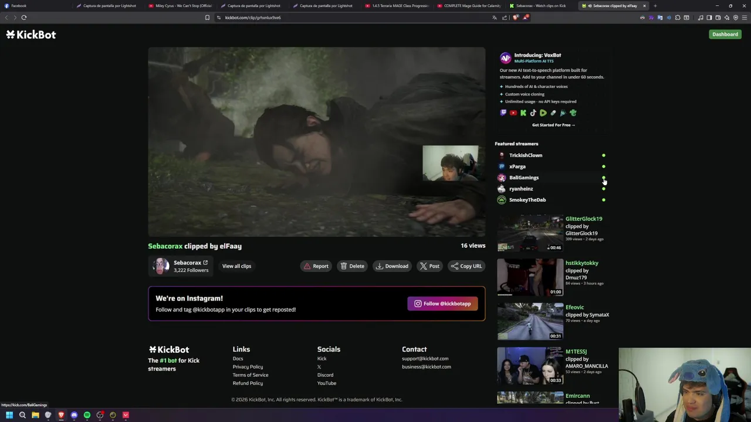Open hstikkytokky clip thumbnail
751x422 pixels.
[x=530, y=277]
